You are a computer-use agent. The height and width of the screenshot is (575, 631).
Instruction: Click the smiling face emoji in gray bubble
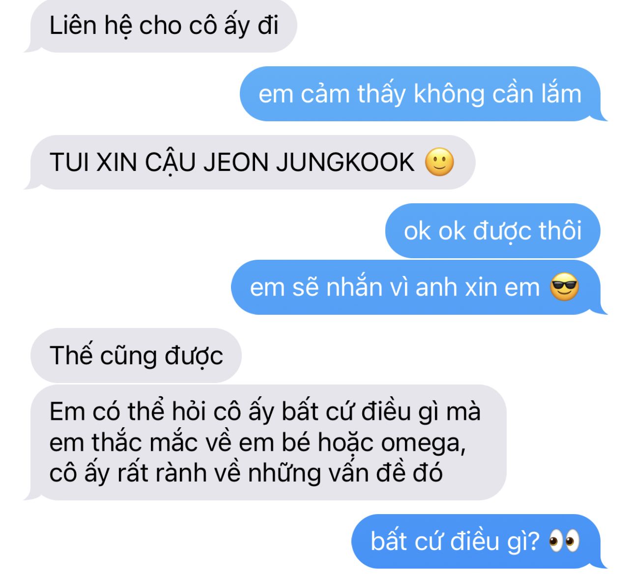click(439, 162)
